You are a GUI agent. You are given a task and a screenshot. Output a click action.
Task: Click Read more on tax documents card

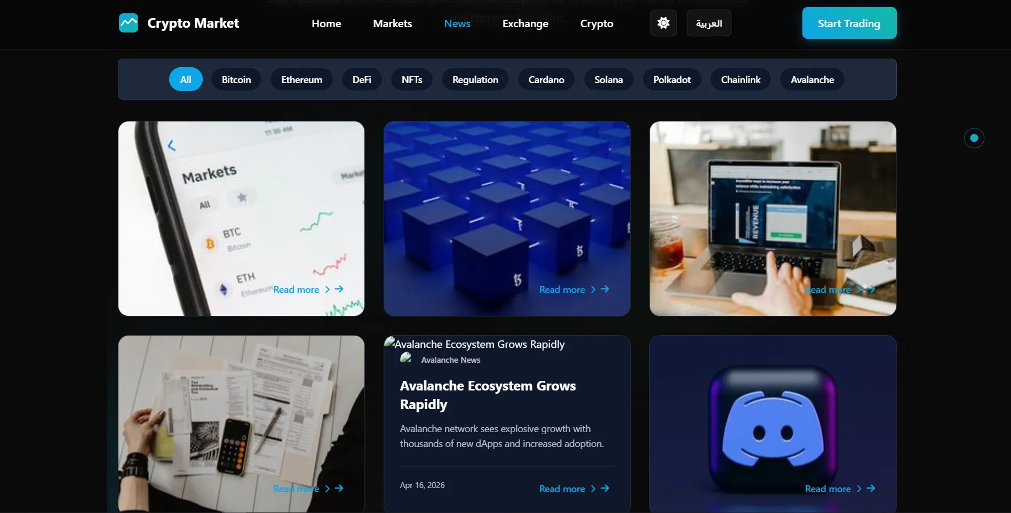(296, 489)
